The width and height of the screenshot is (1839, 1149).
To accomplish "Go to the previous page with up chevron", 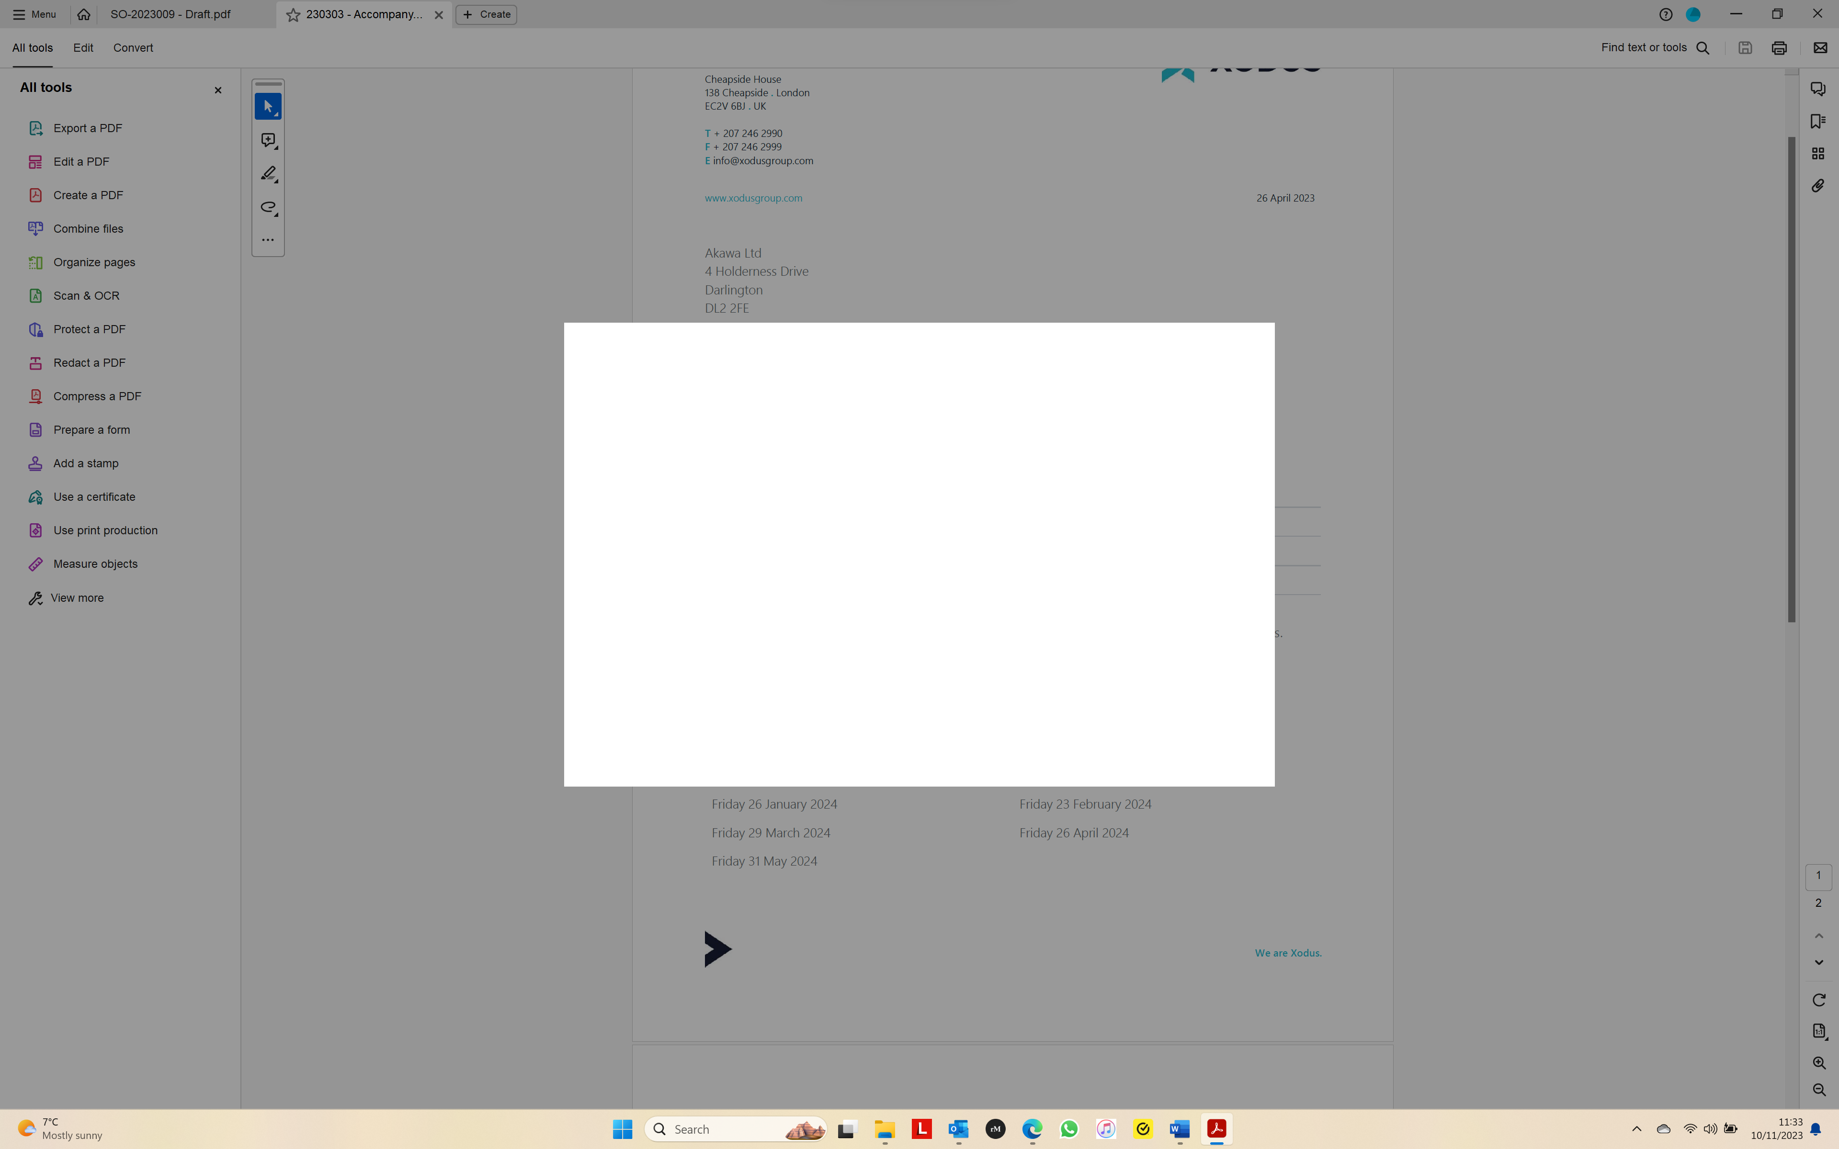I will pos(1819,935).
